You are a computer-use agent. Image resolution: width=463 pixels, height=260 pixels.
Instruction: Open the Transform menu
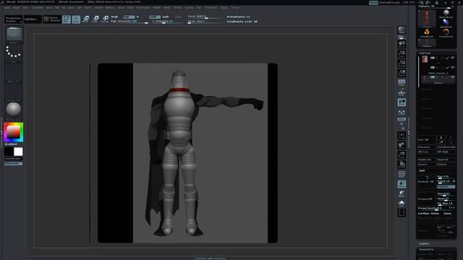(211, 8)
